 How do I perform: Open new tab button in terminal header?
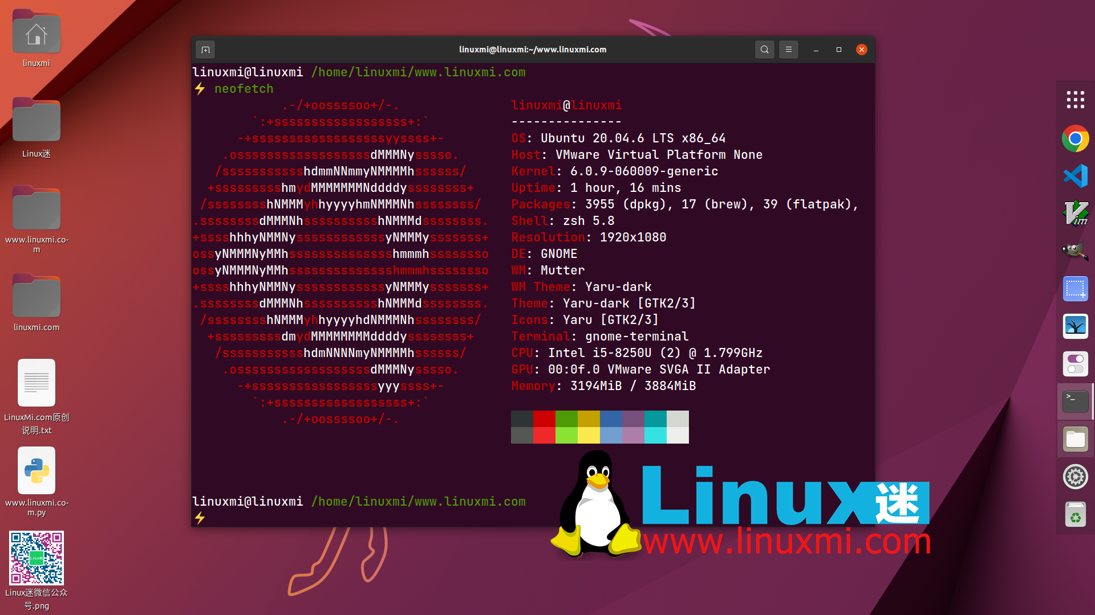point(205,50)
